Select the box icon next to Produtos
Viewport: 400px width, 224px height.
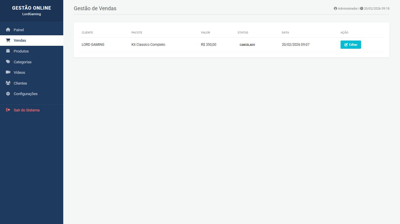pos(8,51)
